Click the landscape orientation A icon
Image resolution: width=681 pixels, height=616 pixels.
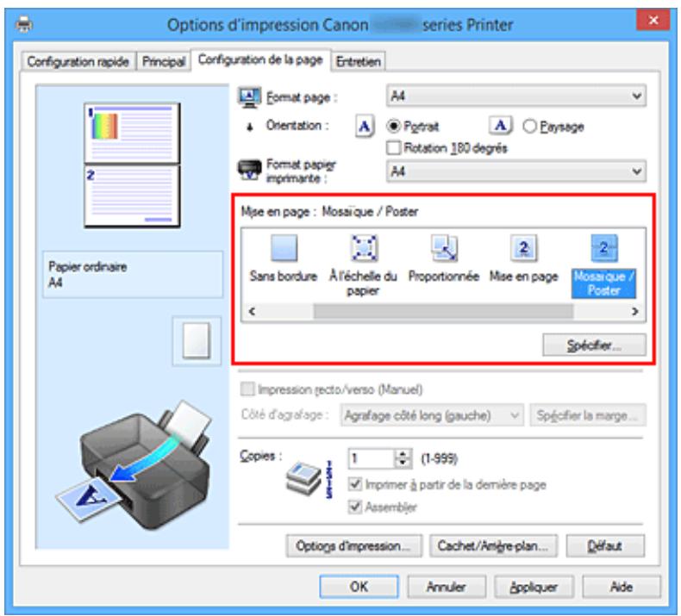[x=501, y=126]
